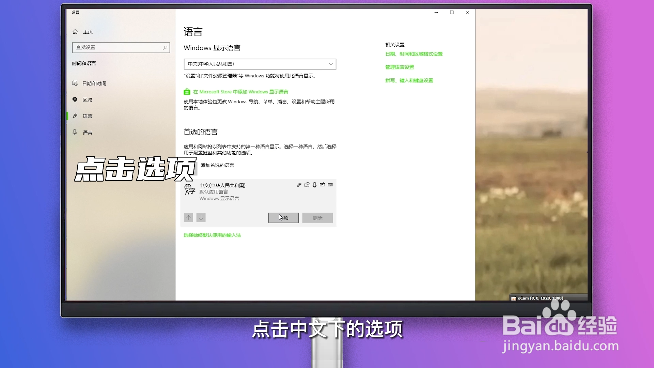The width and height of the screenshot is (654, 368).
Task: Open the 管理语言设置 link
Action: tap(400, 67)
